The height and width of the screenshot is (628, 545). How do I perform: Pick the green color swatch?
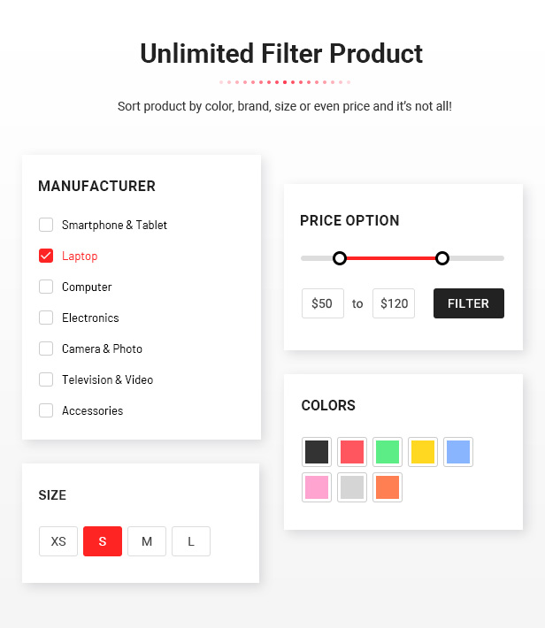click(x=388, y=452)
